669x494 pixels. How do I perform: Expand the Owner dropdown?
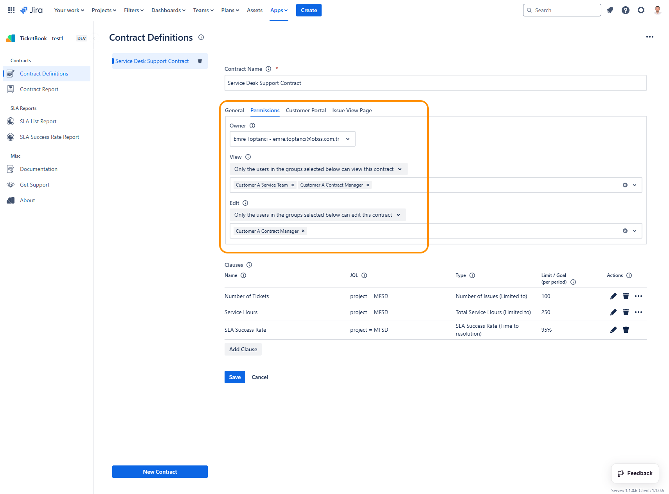pyautogui.click(x=347, y=139)
